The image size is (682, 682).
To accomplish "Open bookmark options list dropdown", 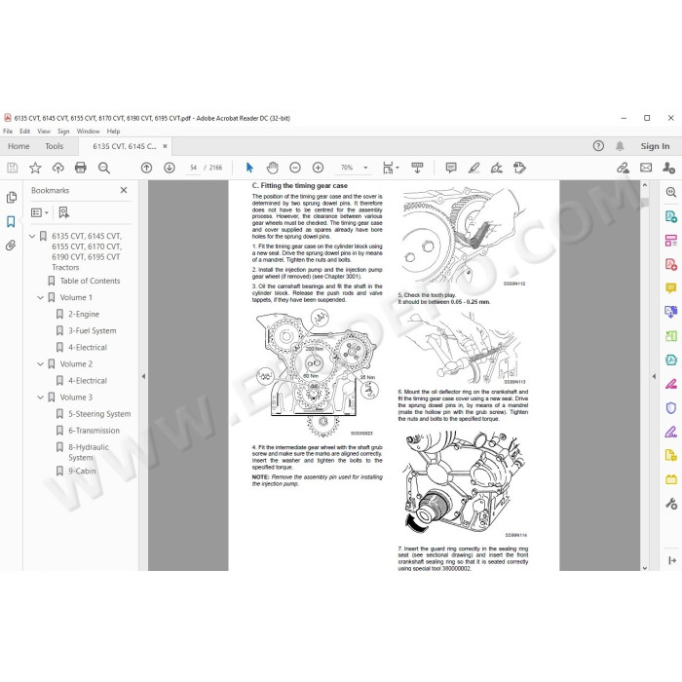I will click(x=40, y=212).
